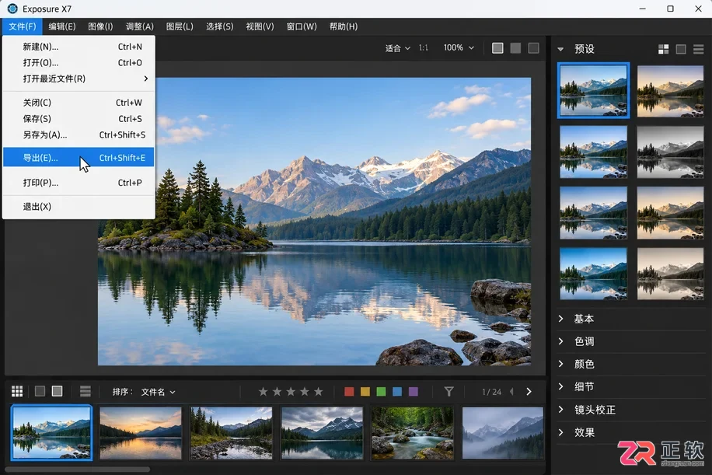Apply the blue color label
Image resolution: width=712 pixels, height=475 pixels.
(x=397, y=392)
